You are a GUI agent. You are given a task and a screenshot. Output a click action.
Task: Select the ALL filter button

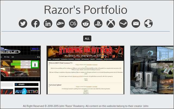87,38
